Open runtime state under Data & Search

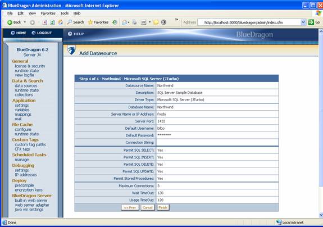[26, 90]
